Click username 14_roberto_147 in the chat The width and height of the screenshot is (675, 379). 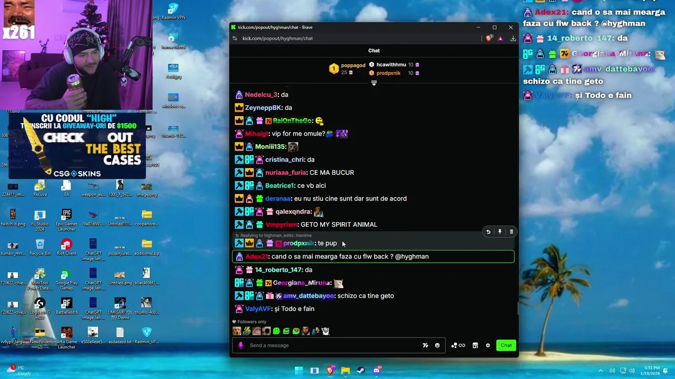(x=278, y=270)
